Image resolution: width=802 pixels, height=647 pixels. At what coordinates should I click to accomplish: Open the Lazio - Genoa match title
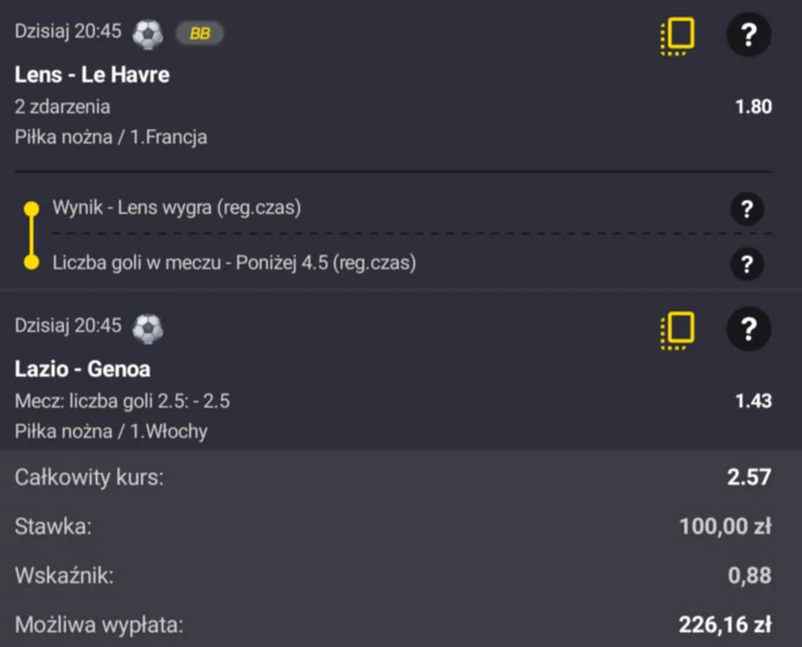click(x=83, y=369)
